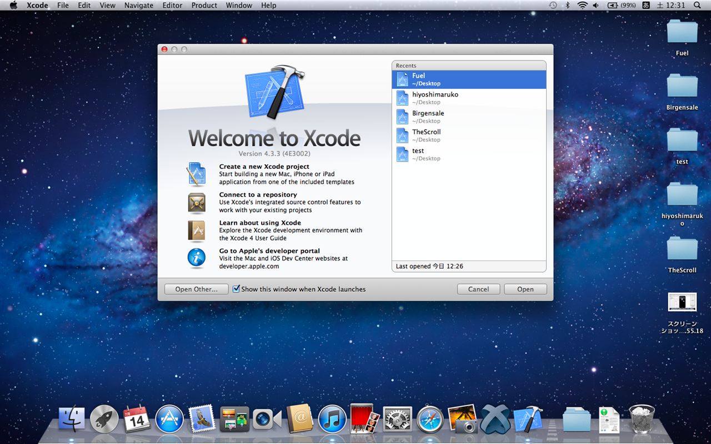
Task: Click the menu bar clock showing 12:31
Action: point(670,5)
